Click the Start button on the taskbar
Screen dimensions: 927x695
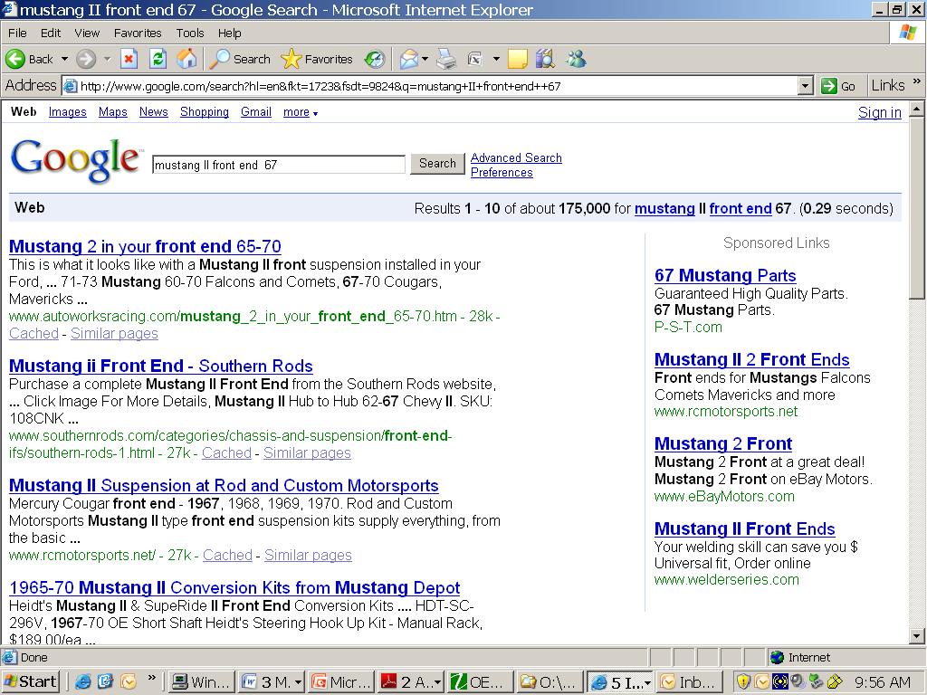pos(31,681)
